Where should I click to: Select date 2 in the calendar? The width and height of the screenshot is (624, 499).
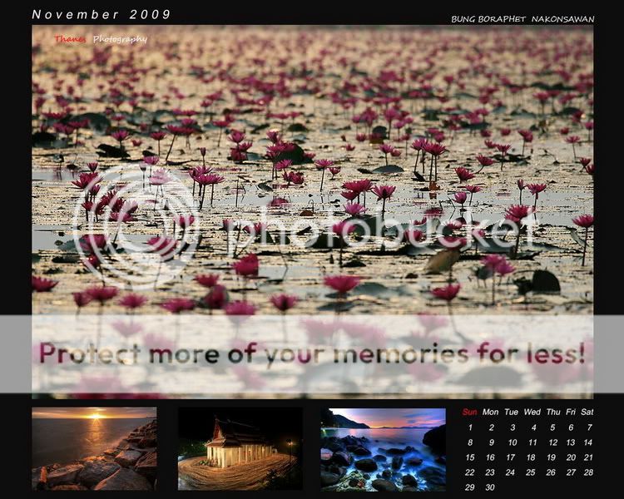click(492, 427)
